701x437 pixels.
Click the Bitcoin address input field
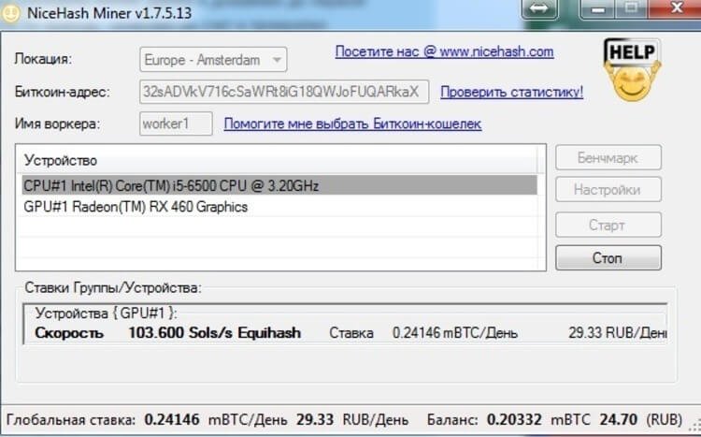click(x=284, y=92)
